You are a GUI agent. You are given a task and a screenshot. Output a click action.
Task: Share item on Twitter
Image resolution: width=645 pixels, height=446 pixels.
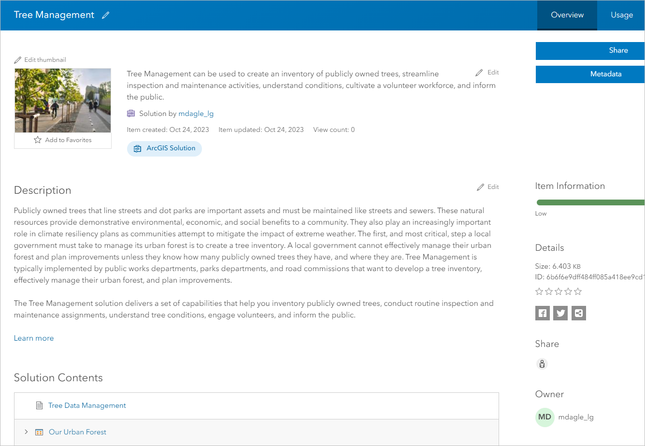[560, 313]
